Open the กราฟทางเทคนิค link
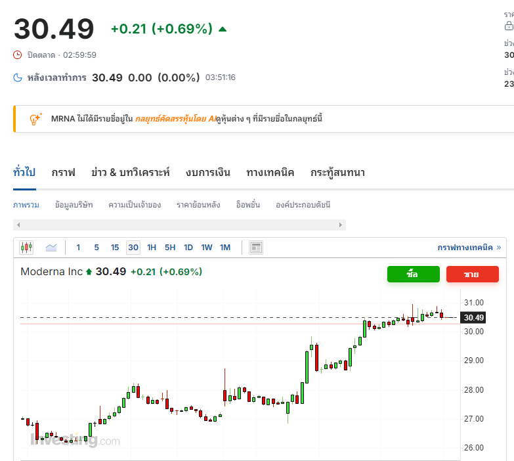The height and width of the screenshot is (461, 514). pos(469,248)
